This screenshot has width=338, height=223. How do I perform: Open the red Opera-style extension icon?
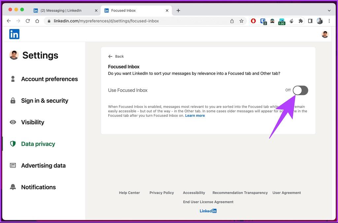tap(253, 21)
